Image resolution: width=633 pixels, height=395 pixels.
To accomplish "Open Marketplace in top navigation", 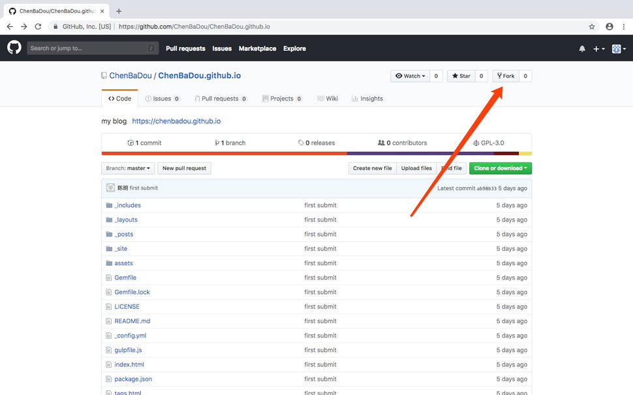I will pos(258,48).
